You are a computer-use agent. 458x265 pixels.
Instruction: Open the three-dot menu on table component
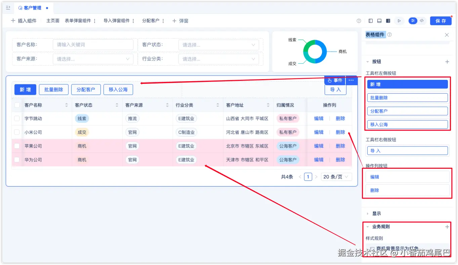tap(351, 81)
